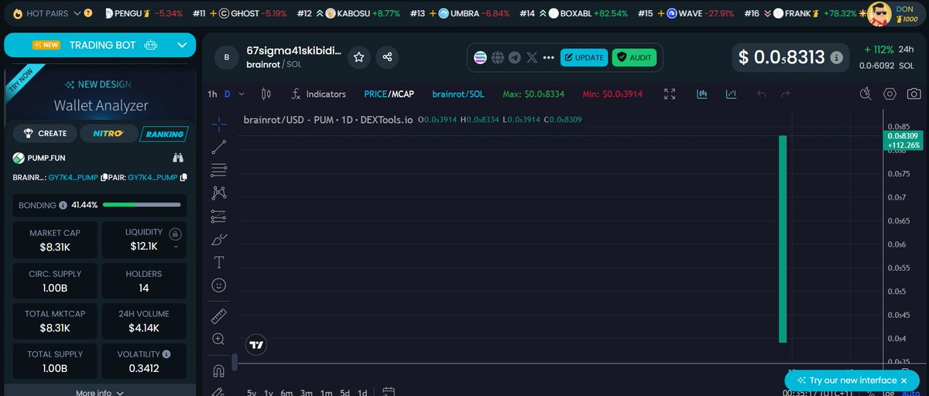Select the ruler measure tool
929x396 pixels.
[x=219, y=316]
